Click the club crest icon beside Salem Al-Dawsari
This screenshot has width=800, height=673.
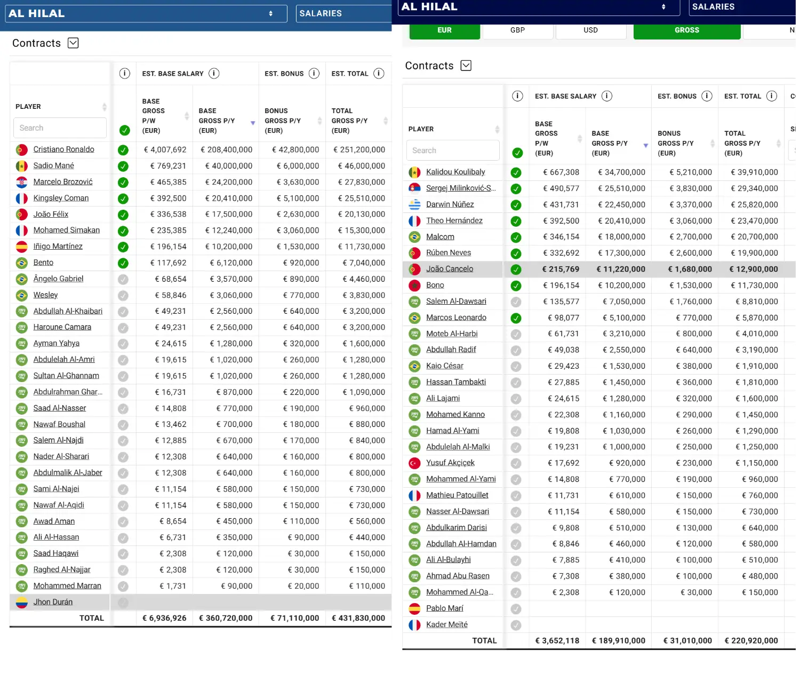click(414, 302)
